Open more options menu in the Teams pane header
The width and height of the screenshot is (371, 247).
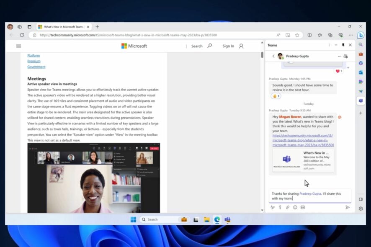click(x=329, y=45)
